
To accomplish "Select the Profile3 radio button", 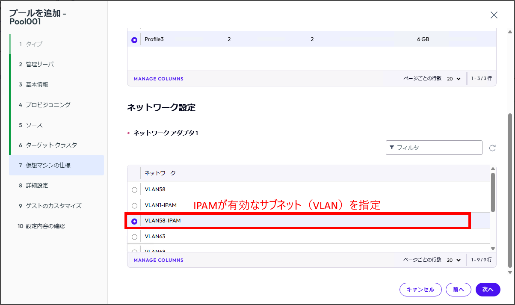I will tap(134, 40).
